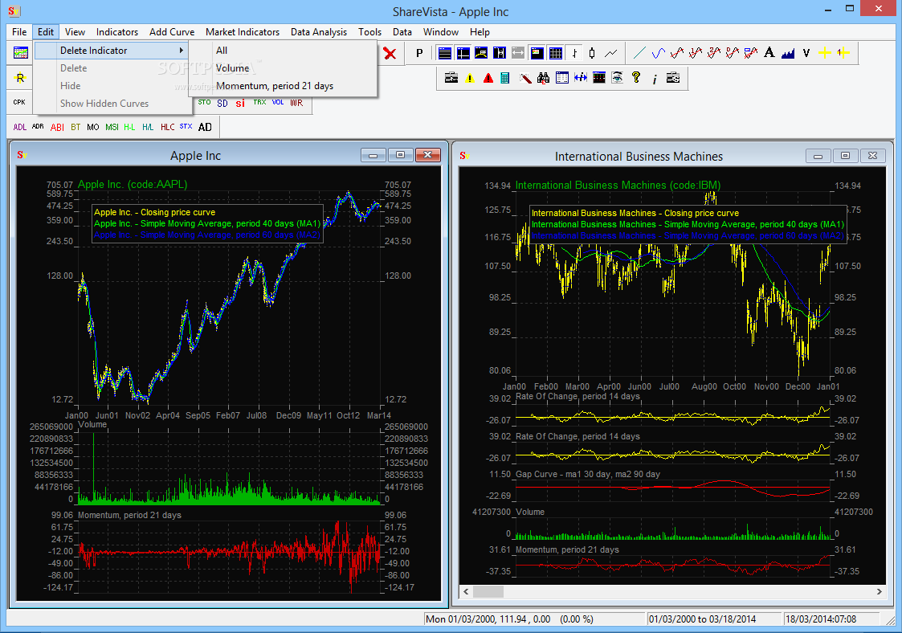Toggle the crosshair cursor icon
Viewport: 902px width, 633px height.
(463, 54)
